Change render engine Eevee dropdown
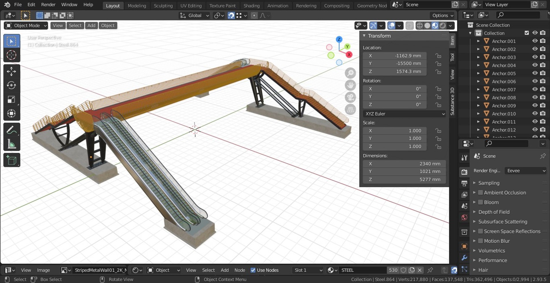 point(526,171)
